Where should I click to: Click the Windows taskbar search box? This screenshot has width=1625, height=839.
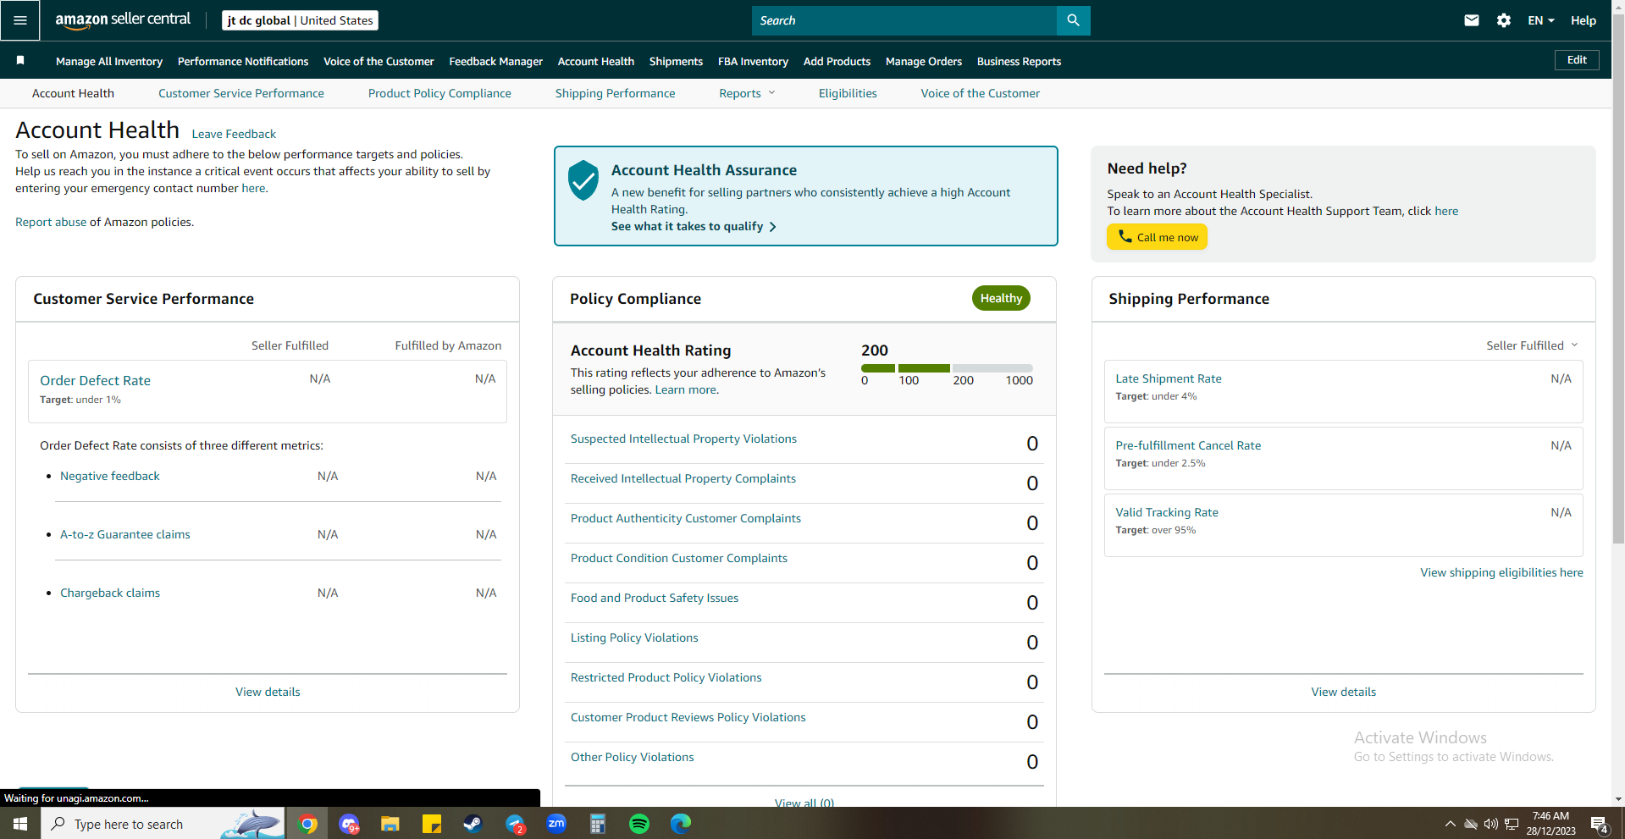click(x=162, y=824)
